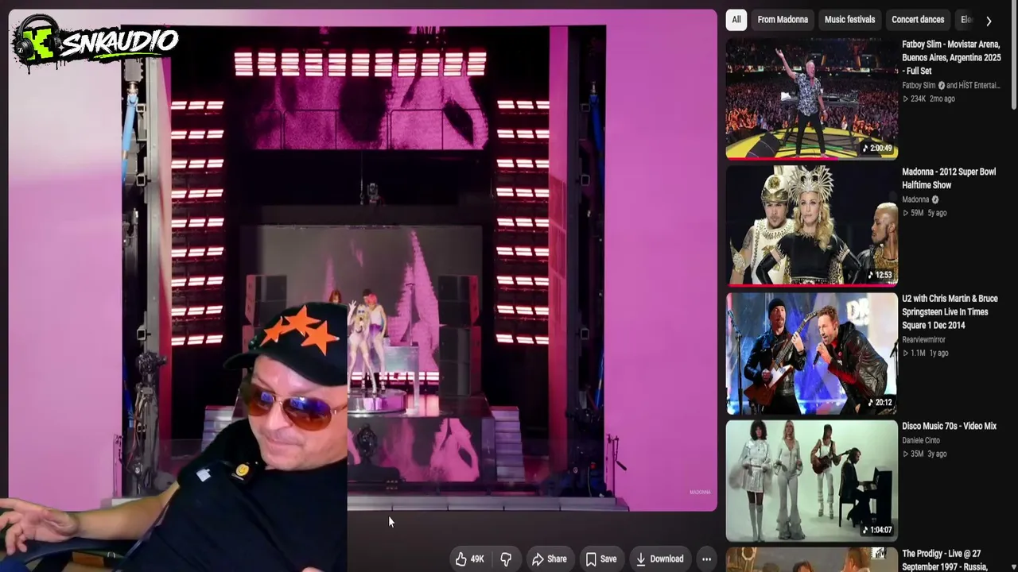
Task: Click the SNKAUDIO logo overlay
Action: (95, 43)
